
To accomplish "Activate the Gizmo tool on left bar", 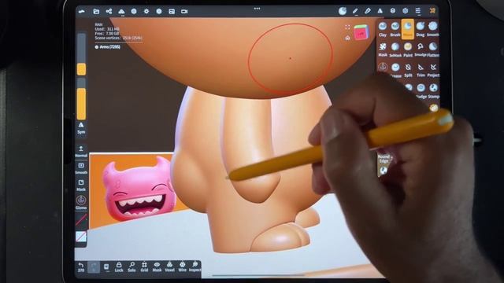I will click(81, 203).
